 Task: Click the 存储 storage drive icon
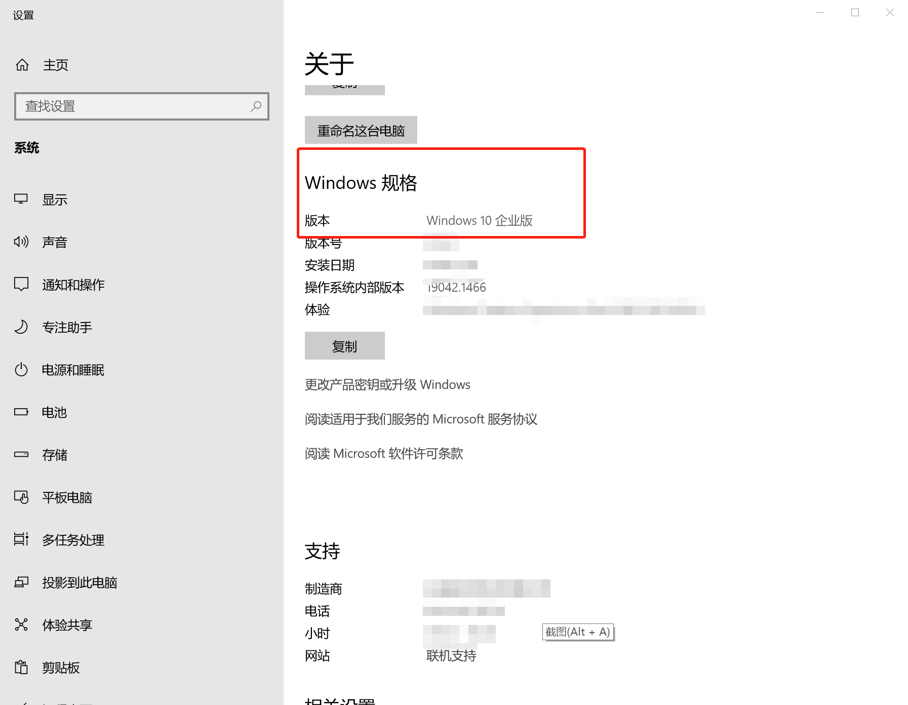click(x=21, y=454)
